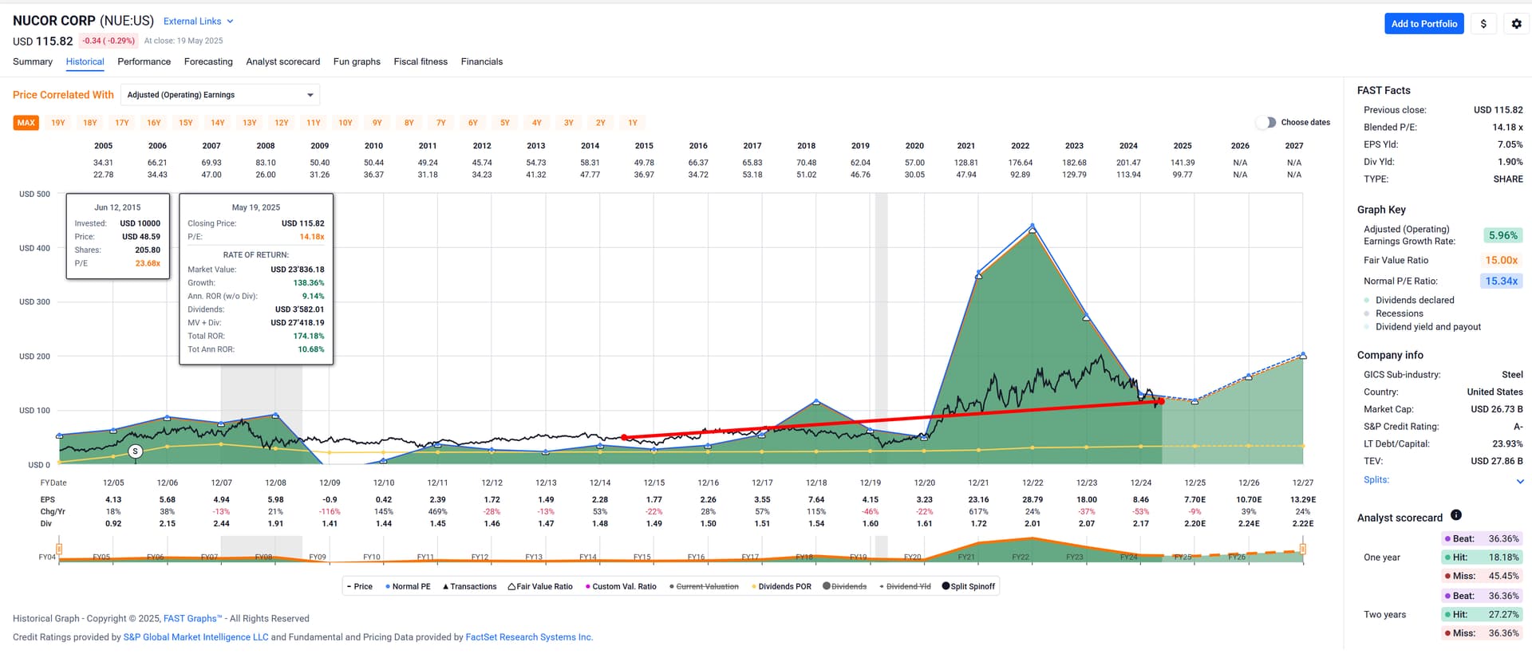Click the Splits link
This screenshot has height=654, width=1532.
[1376, 480]
